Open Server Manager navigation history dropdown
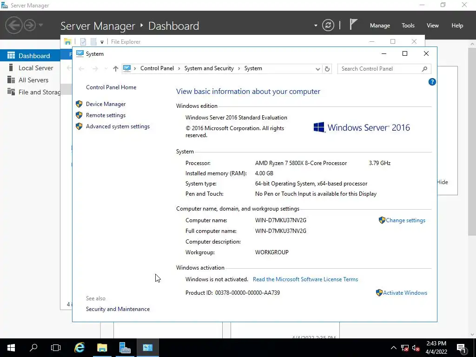 (41, 25)
